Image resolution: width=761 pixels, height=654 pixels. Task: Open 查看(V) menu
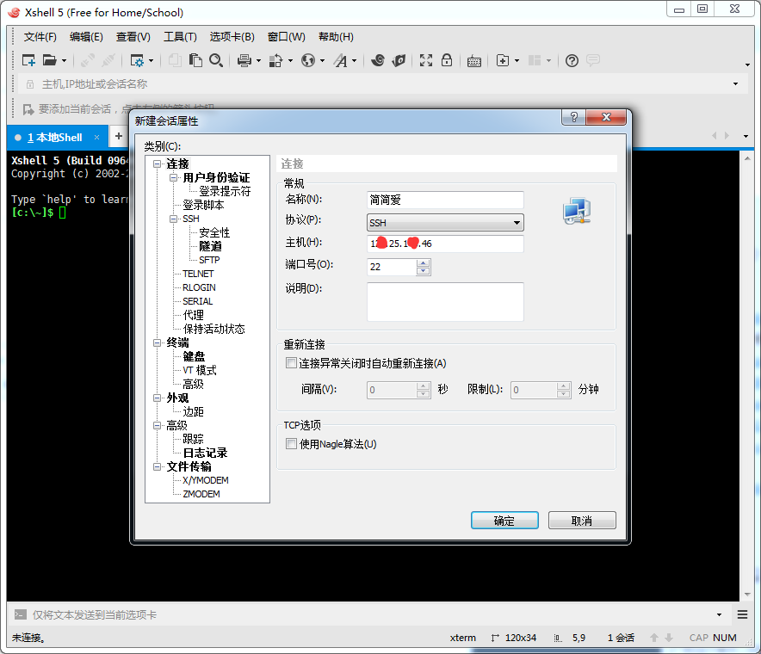(x=133, y=37)
